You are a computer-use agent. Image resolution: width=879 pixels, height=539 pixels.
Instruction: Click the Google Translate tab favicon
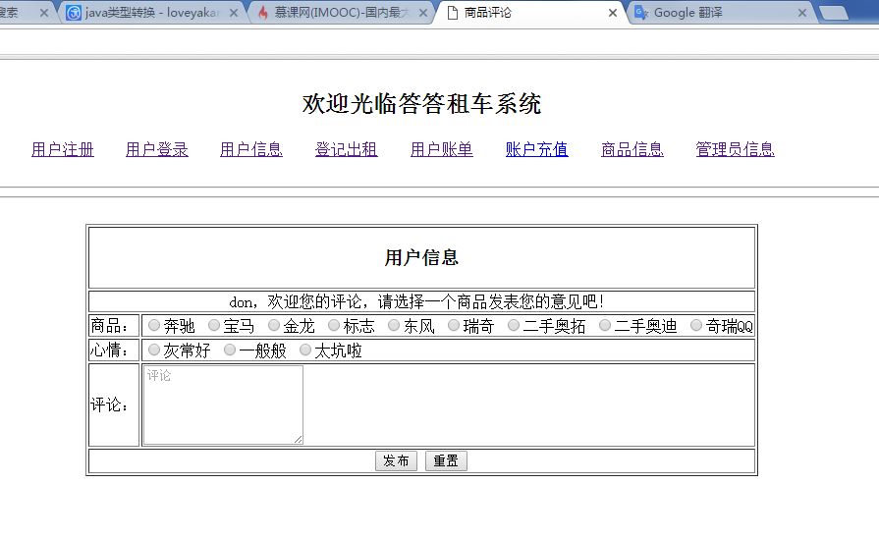[x=641, y=13]
